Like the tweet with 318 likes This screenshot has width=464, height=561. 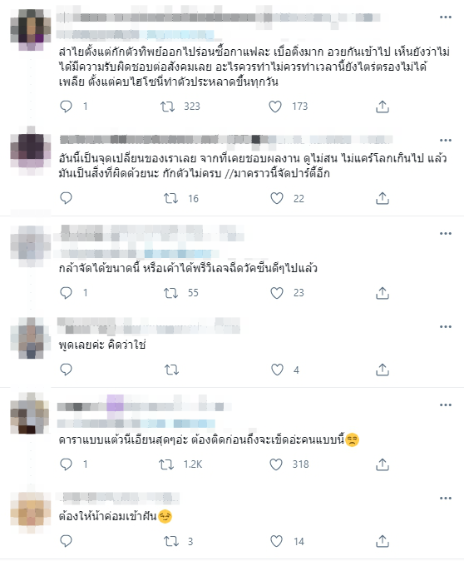(x=275, y=464)
